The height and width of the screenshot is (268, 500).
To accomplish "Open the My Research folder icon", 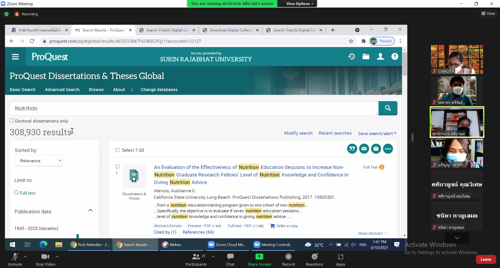I will point(366,56).
